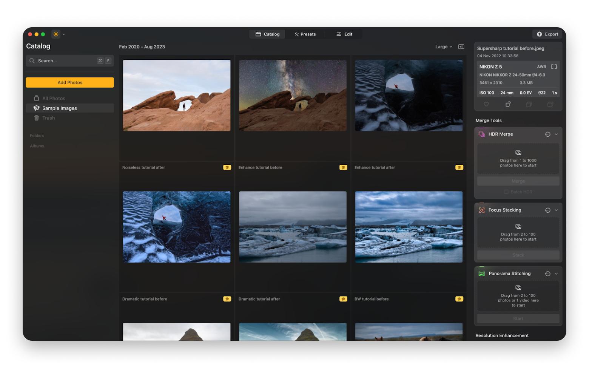
Task: Collapse the HDR Merge panel chevron
Action: point(556,134)
